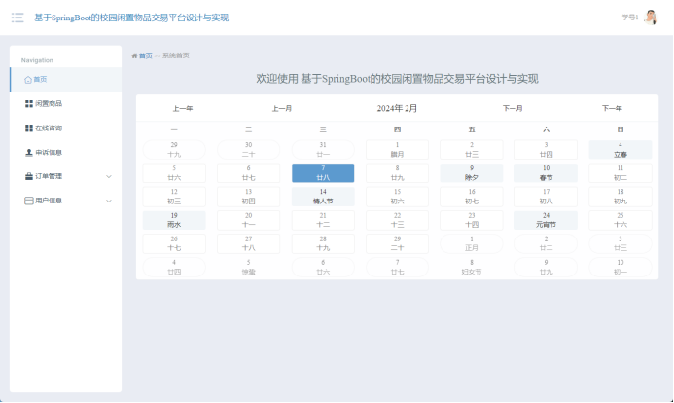Go to next month with 下一月
This screenshot has height=403, width=674.
[513, 108]
